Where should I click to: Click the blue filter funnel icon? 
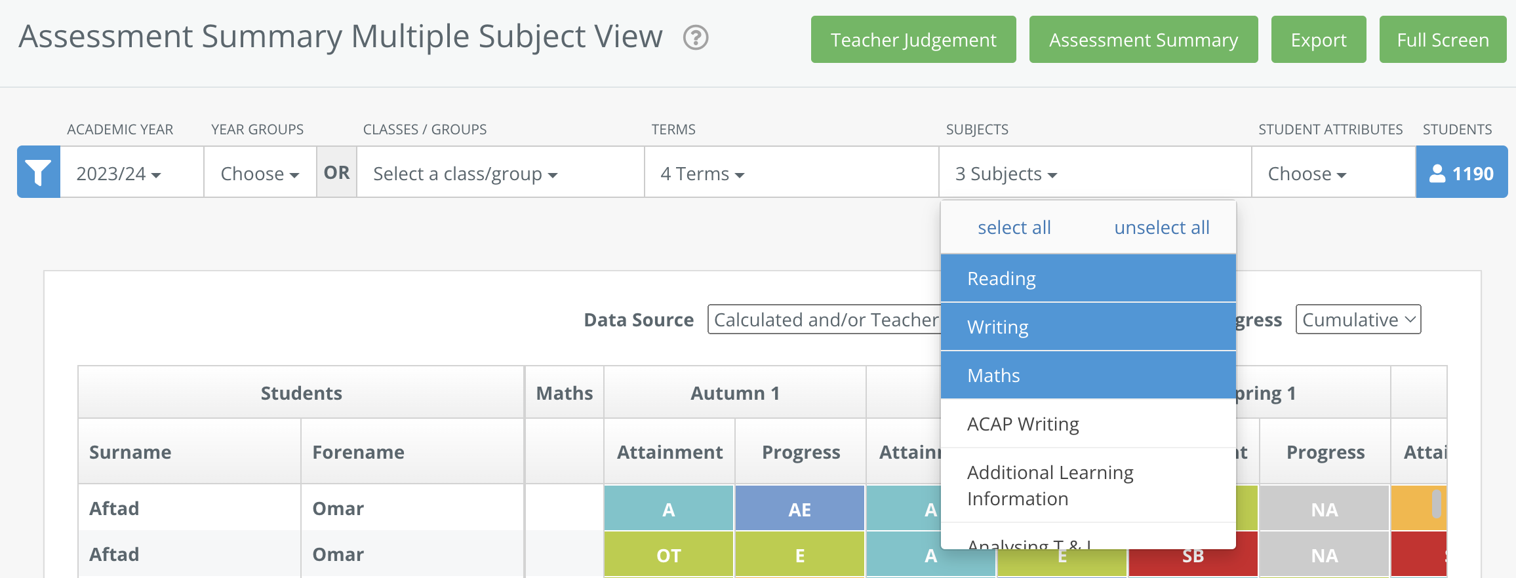[x=39, y=172]
